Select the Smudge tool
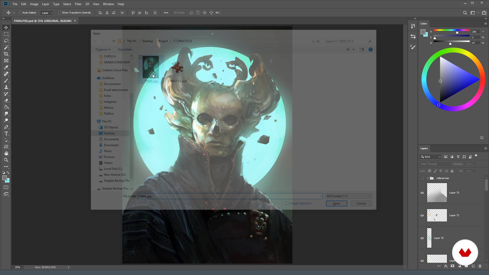 click(x=6, y=114)
